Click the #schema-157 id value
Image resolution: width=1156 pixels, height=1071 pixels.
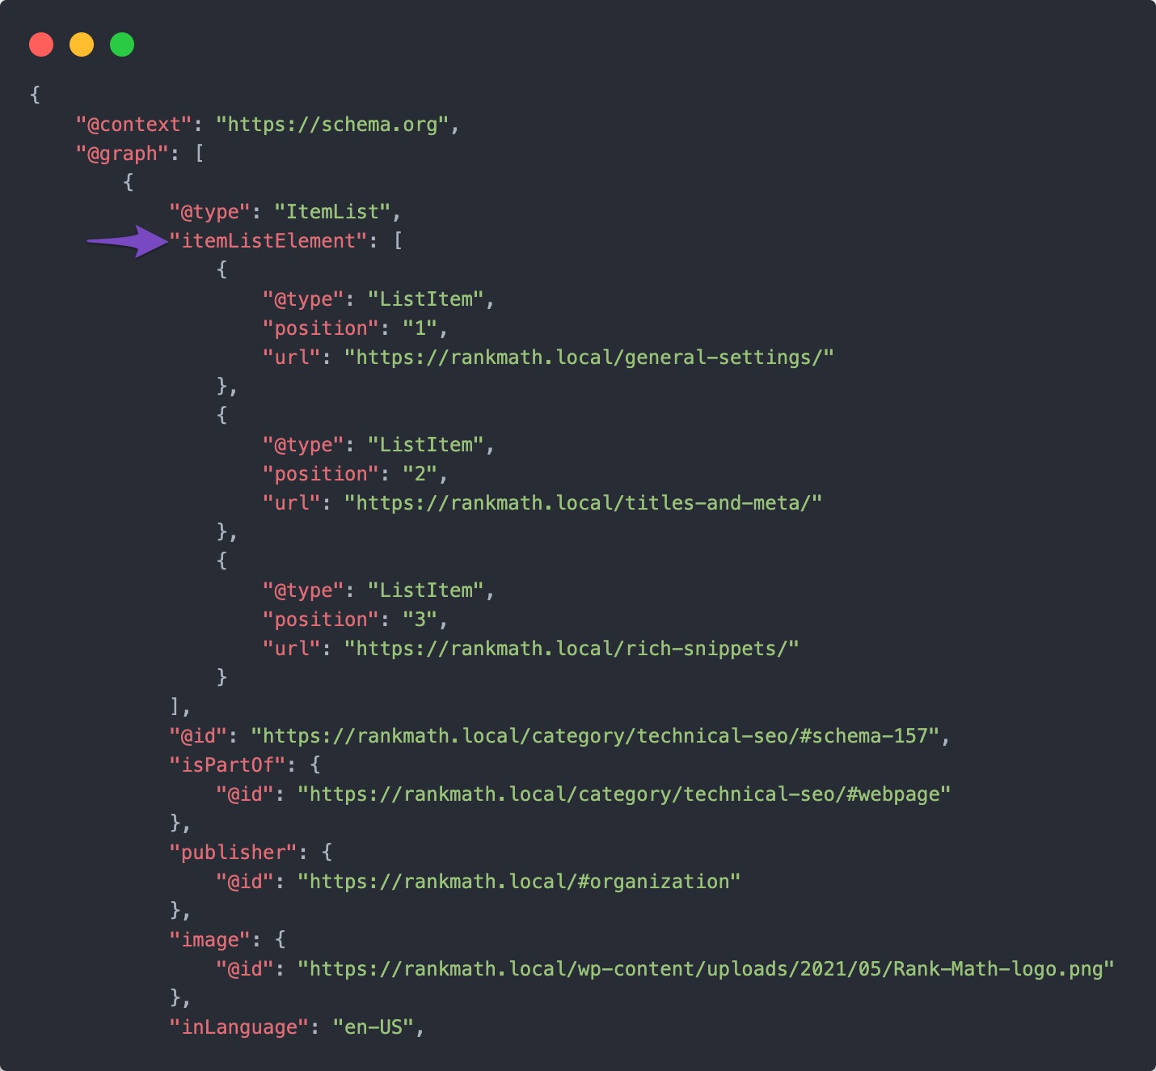595,736
